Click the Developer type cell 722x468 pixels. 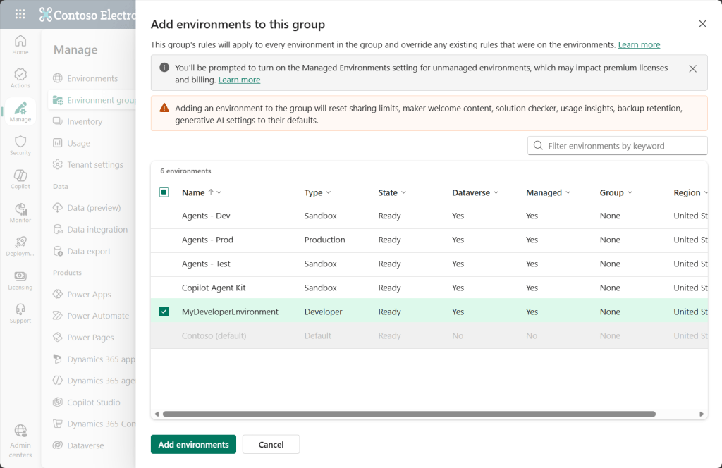point(323,312)
